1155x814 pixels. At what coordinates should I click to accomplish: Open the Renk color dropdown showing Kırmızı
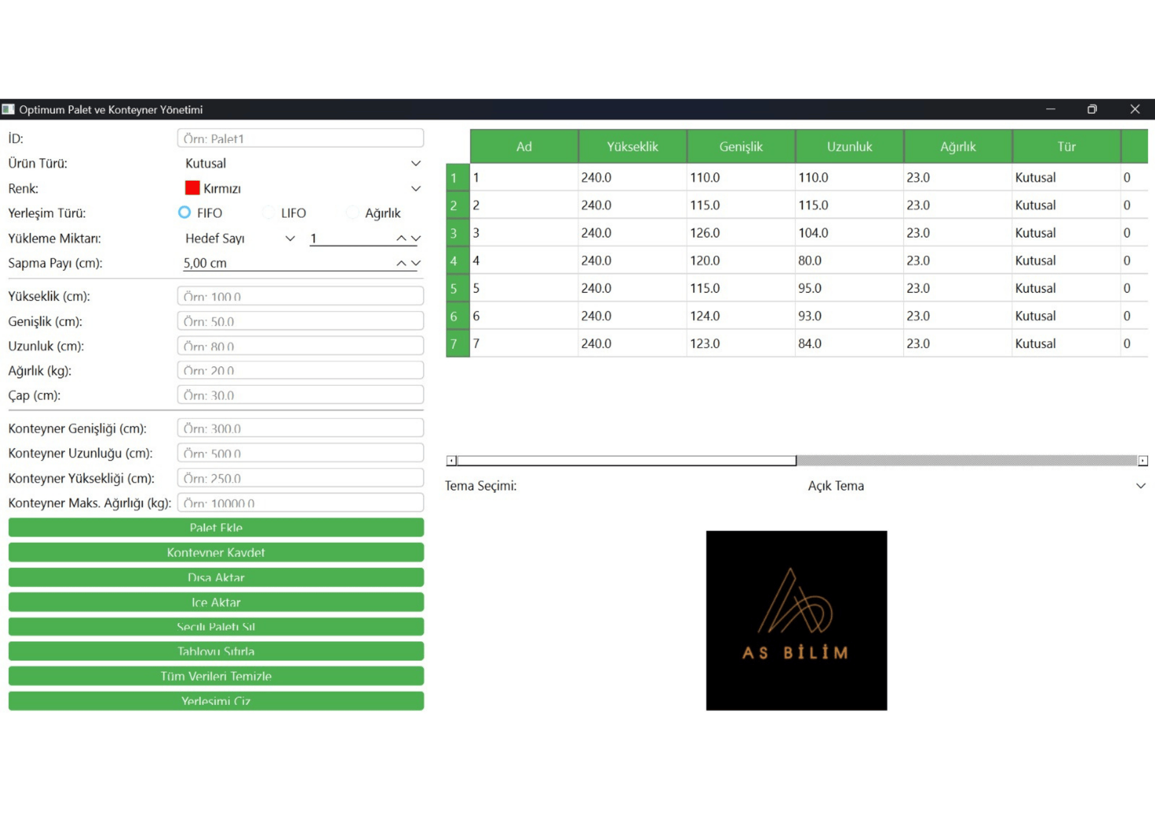click(x=301, y=188)
